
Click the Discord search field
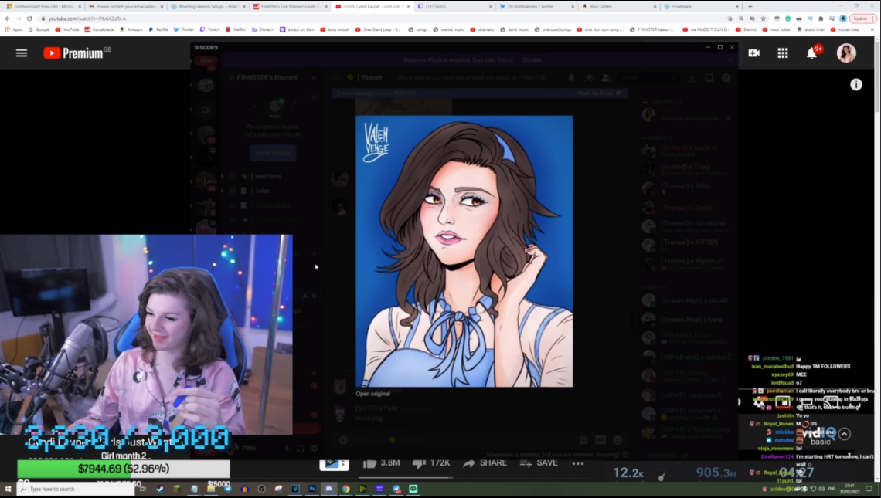coord(648,78)
